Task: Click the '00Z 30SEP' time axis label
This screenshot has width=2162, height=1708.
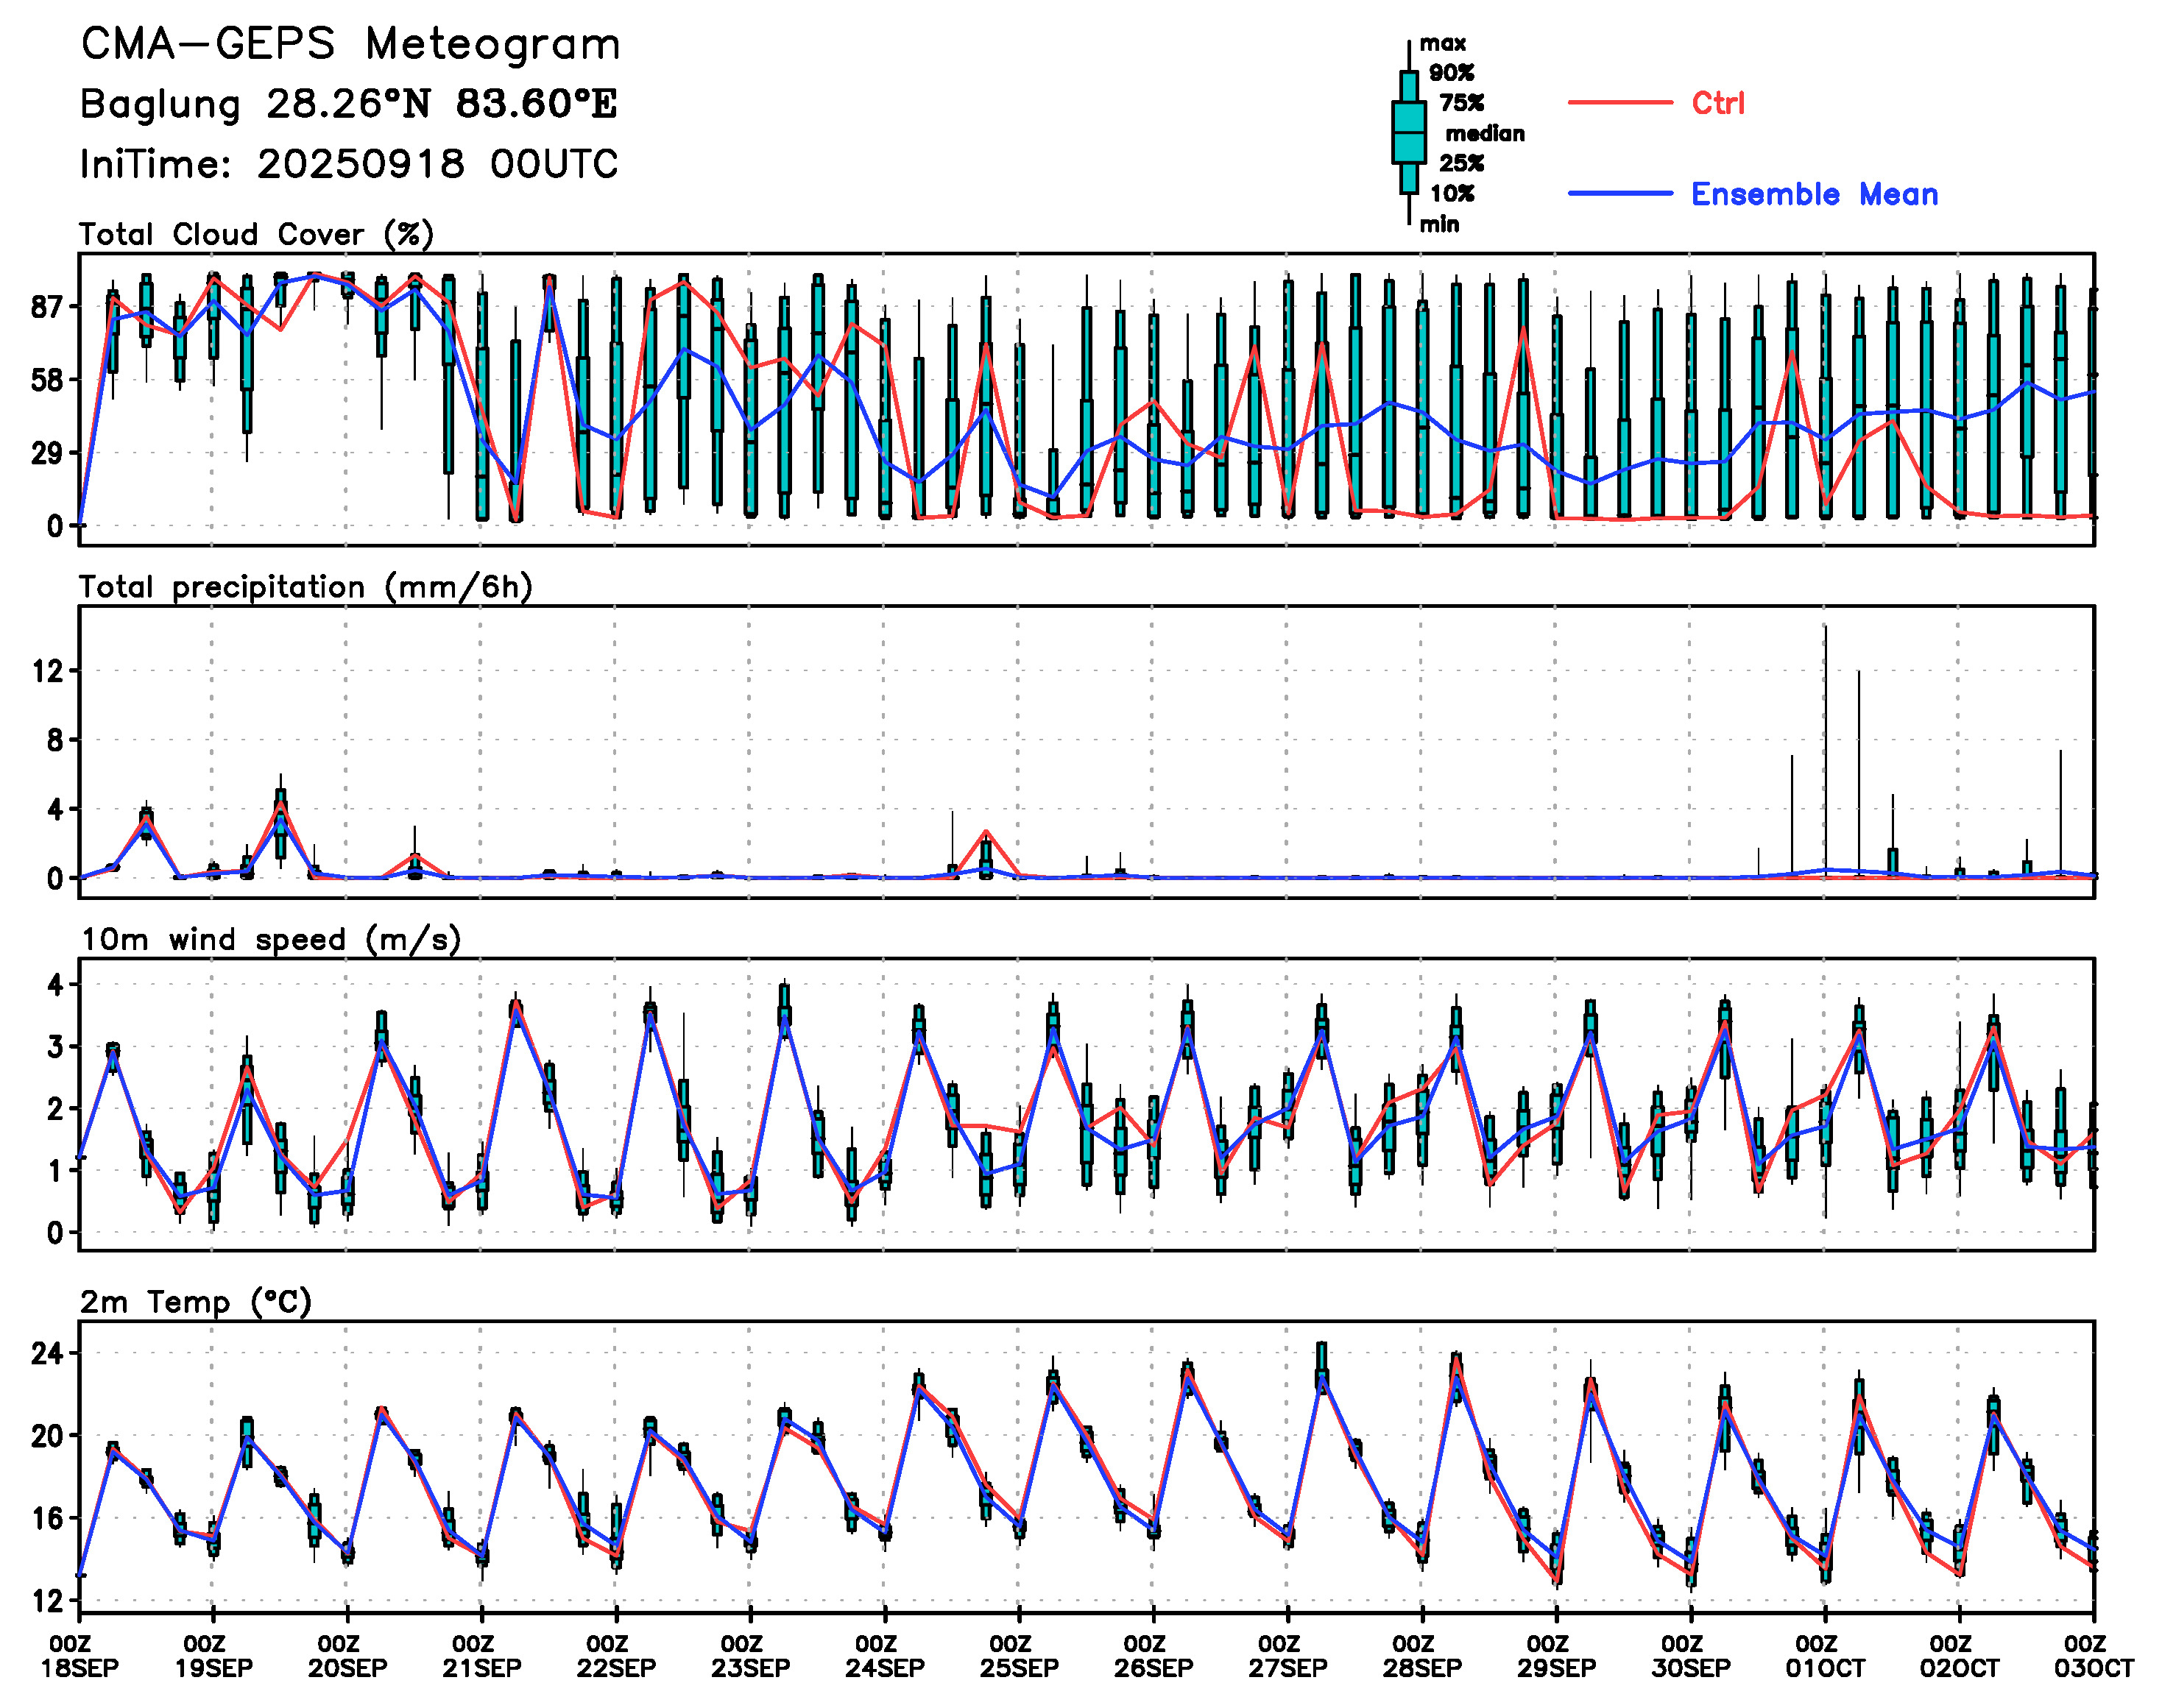Action: tap(1691, 1656)
